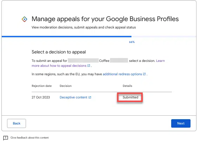
Task: Click 'Give feedback about this content'
Action: coord(30,137)
